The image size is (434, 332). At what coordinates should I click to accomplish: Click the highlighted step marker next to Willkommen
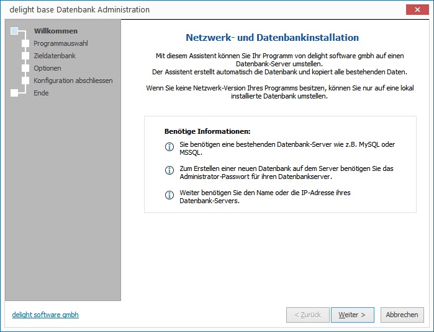(15, 30)
